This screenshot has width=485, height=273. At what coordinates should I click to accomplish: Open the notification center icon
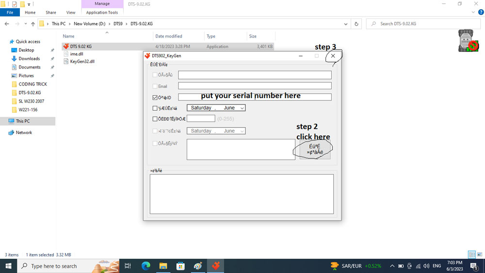[x=473, y=266]
